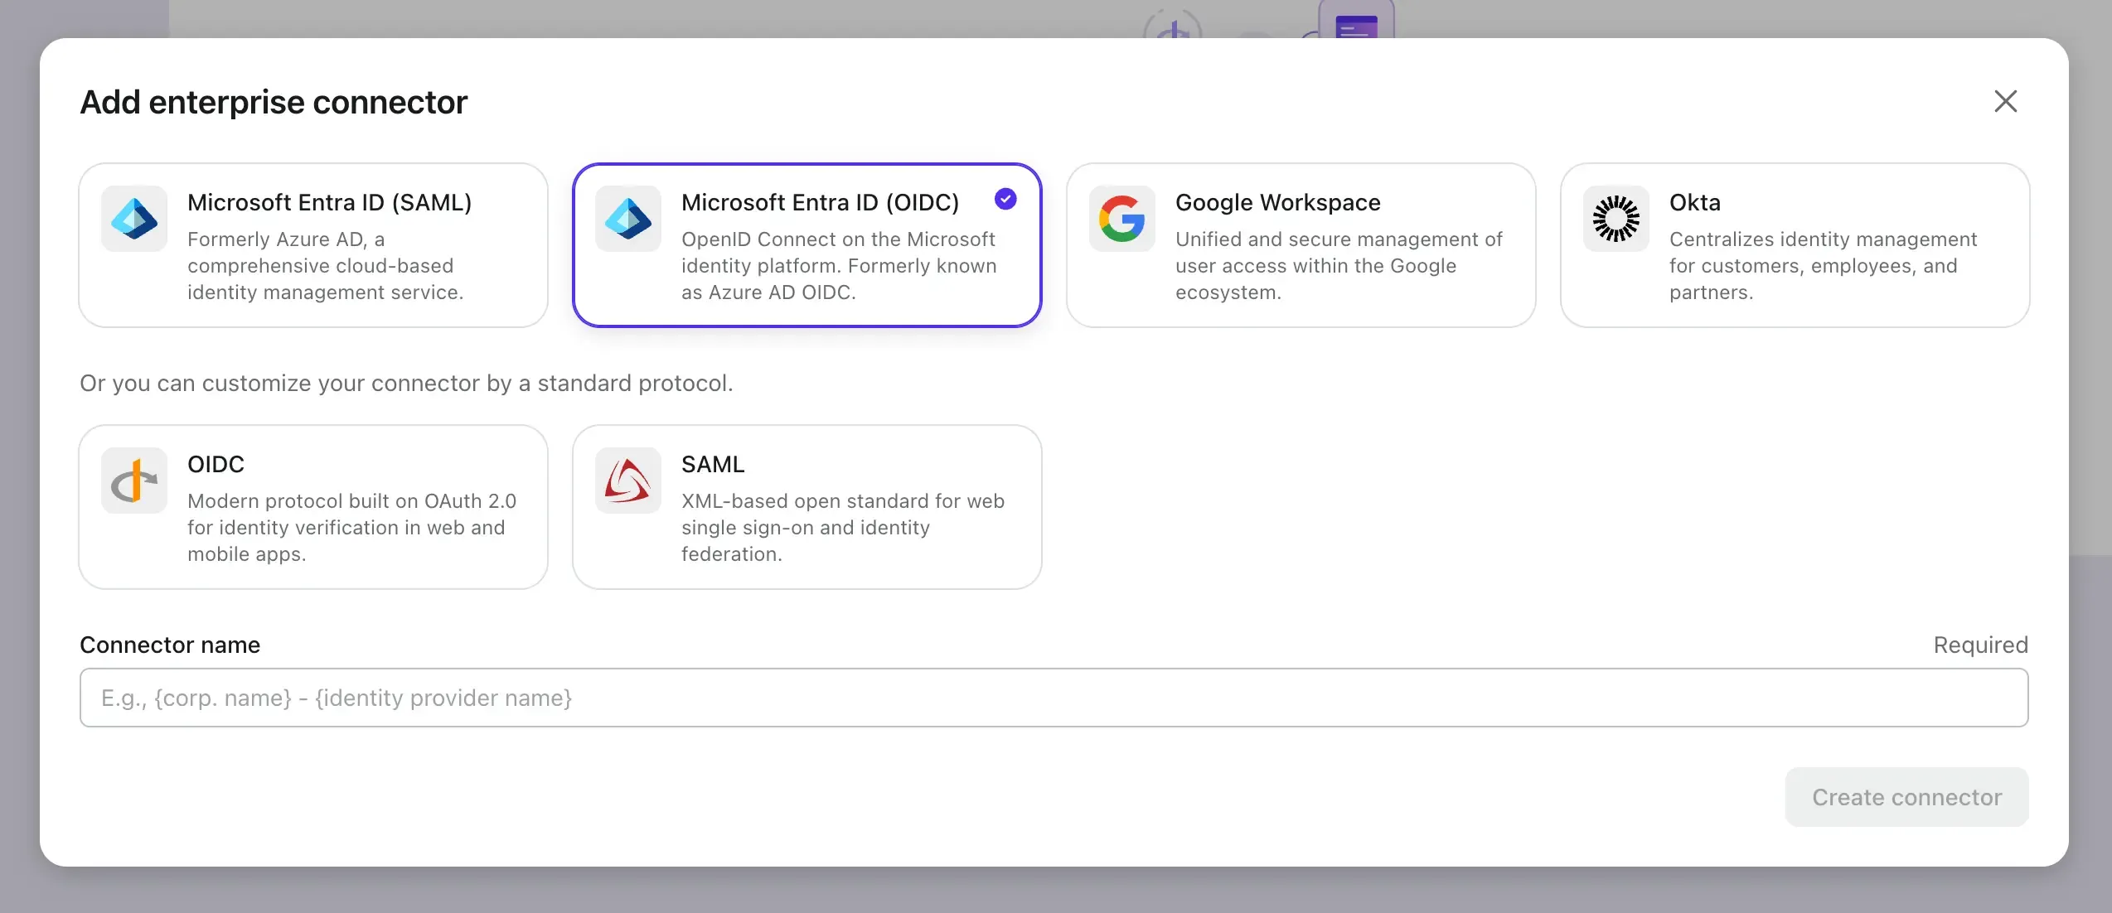Click the close dialog button

click(2006, 101)
